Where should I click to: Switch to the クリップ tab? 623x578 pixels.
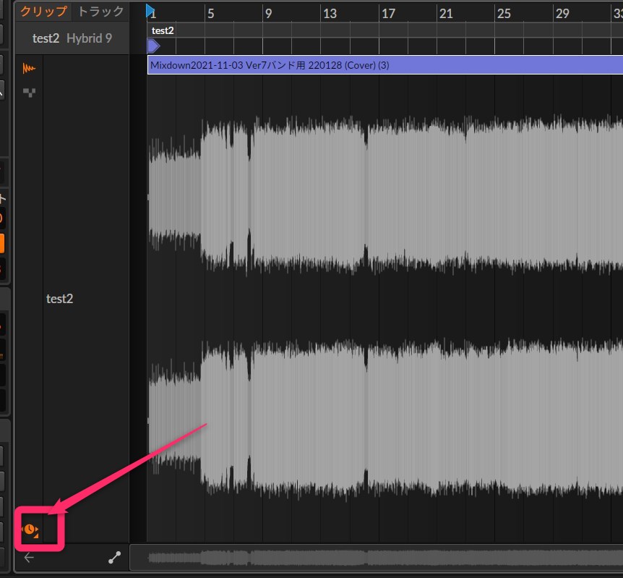tap(43, 12)
